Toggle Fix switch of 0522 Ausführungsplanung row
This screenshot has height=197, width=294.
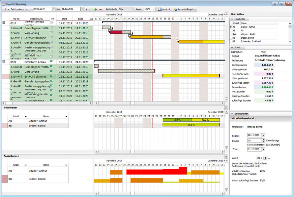(x=52, y=86)
